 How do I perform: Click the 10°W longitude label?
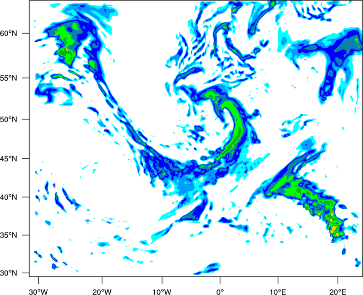coord(162,292)
